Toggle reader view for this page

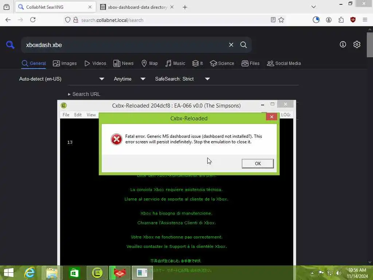(x=273, y=20)
